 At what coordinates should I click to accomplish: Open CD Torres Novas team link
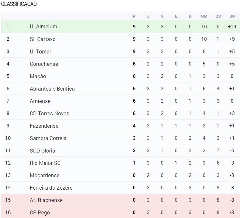tap(49, 113)
